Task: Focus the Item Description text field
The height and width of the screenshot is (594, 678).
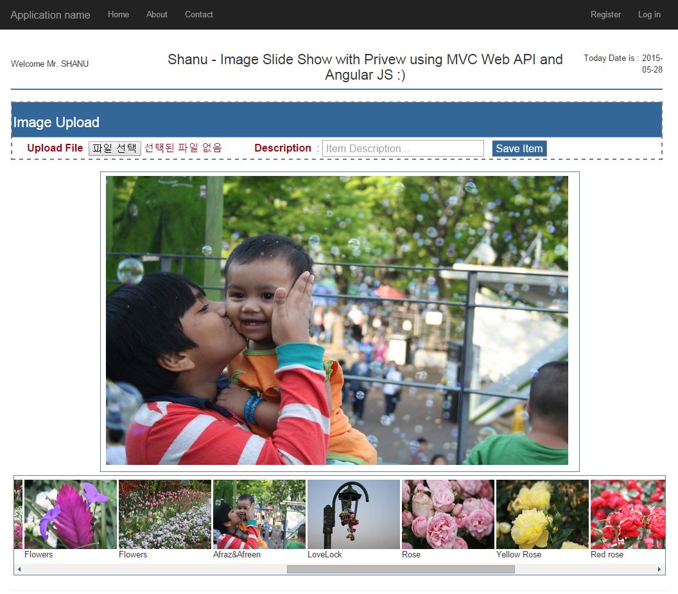Action: [403, 148]
